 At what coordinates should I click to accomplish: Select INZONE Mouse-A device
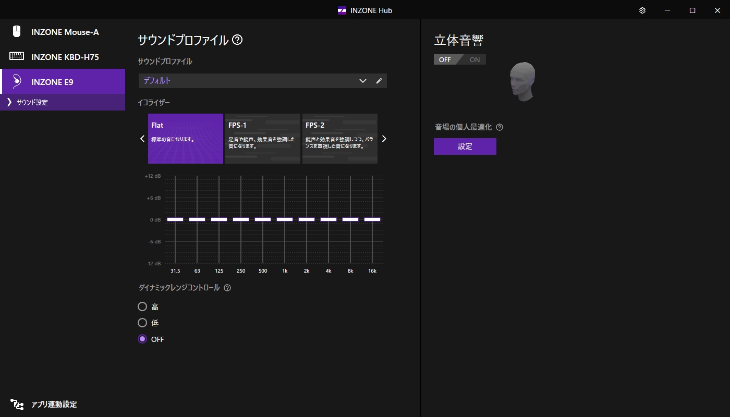pyautogui.click(x=63, y=32)
